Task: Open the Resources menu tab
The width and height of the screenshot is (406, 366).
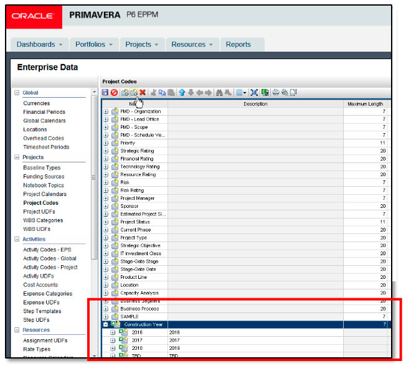Action: pos(192,44)
